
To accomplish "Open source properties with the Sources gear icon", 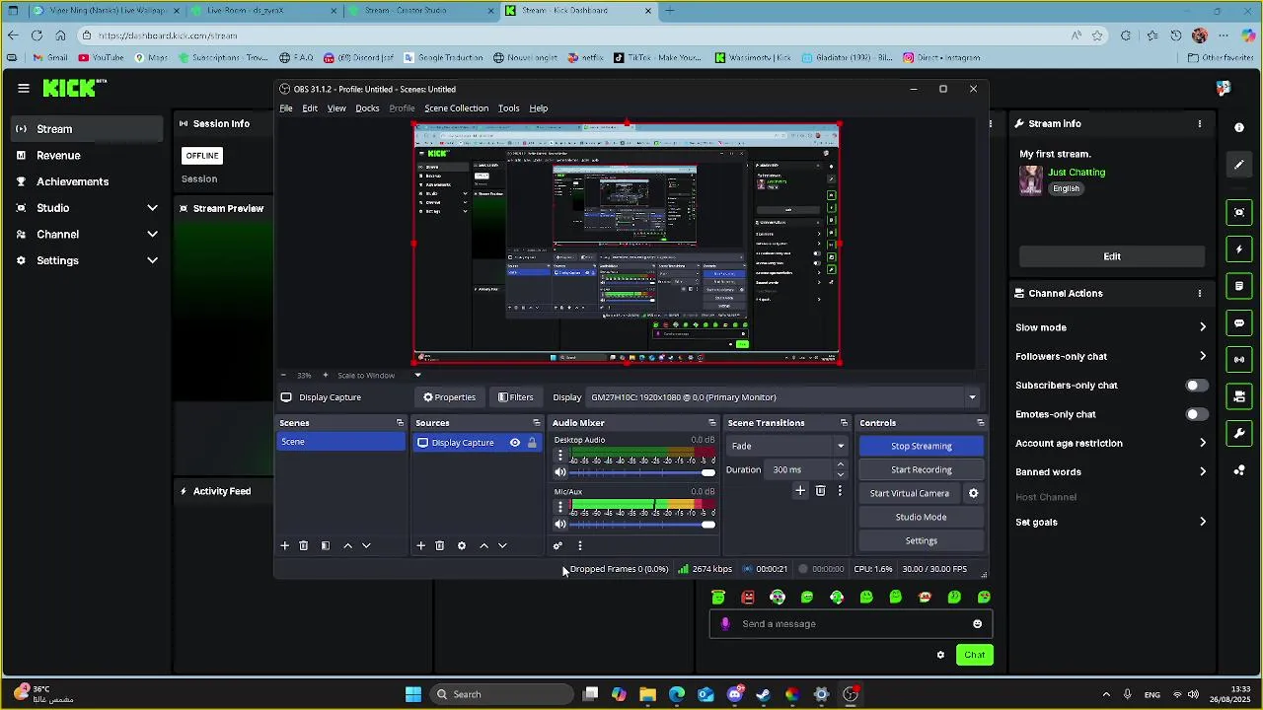I will 461,545.
